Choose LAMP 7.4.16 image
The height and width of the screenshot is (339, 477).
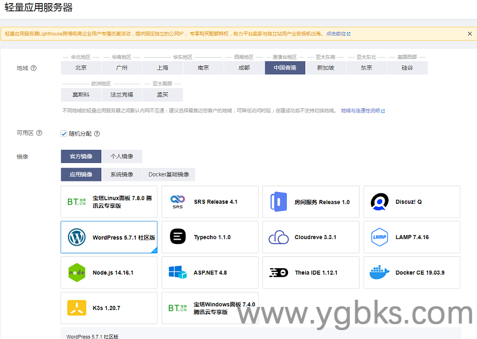tap(412, 237)
